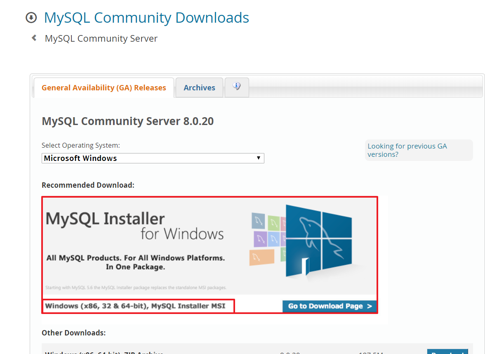Click the download circle icon beside page title
The image size is (485, 354).
pyautogui.click(x=31, y=18)
